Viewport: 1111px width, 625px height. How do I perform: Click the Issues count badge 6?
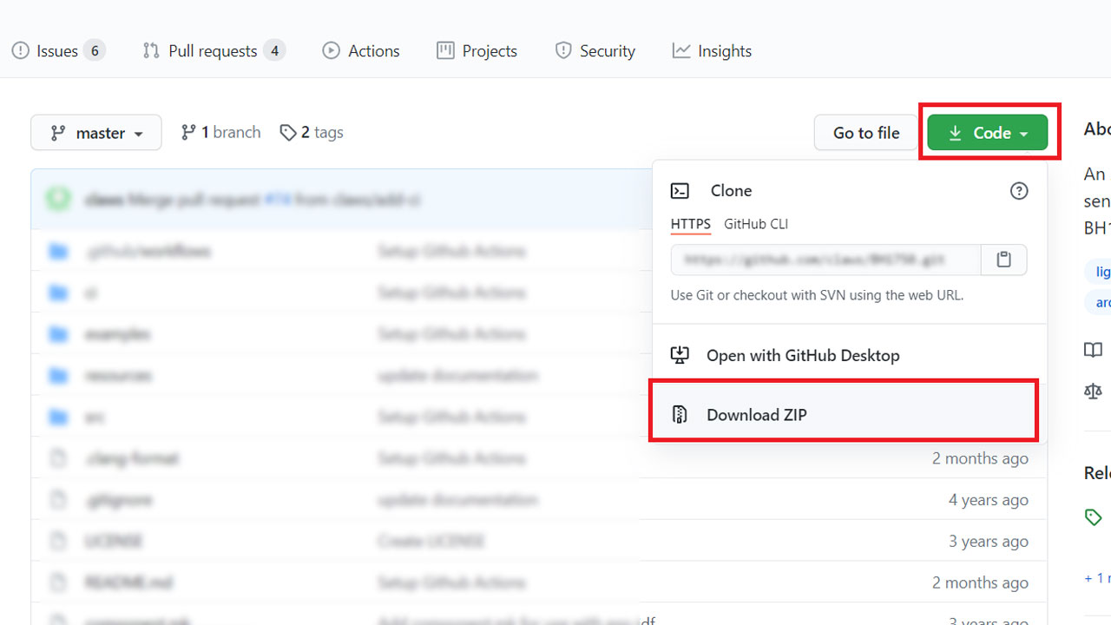pyautogui.click(x=95, y=51)
